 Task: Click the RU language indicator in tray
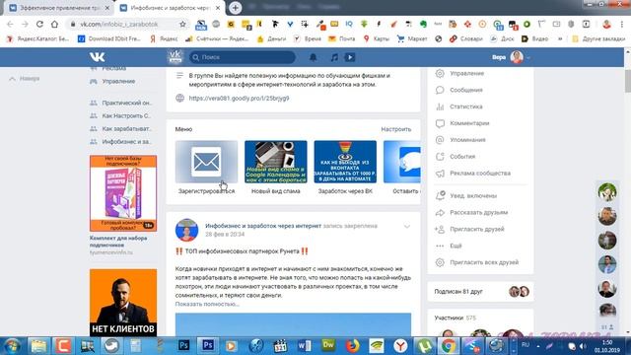pos(526,345)
